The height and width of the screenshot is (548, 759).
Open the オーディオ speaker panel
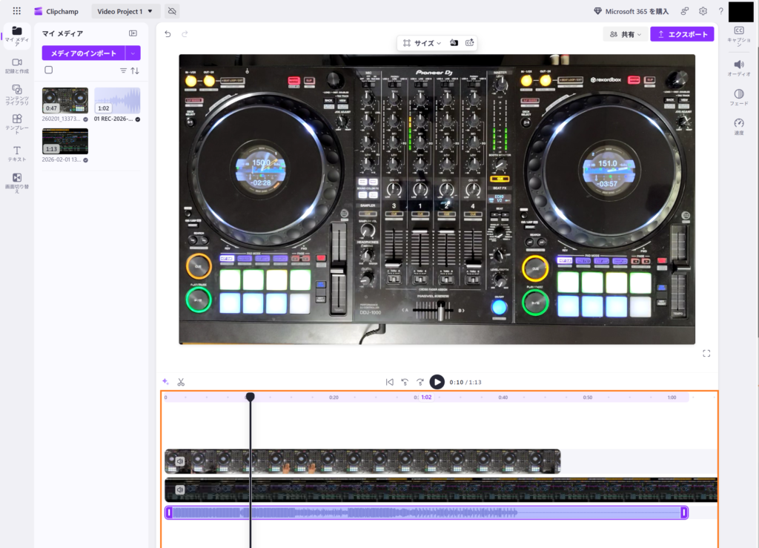coord(738,67)
